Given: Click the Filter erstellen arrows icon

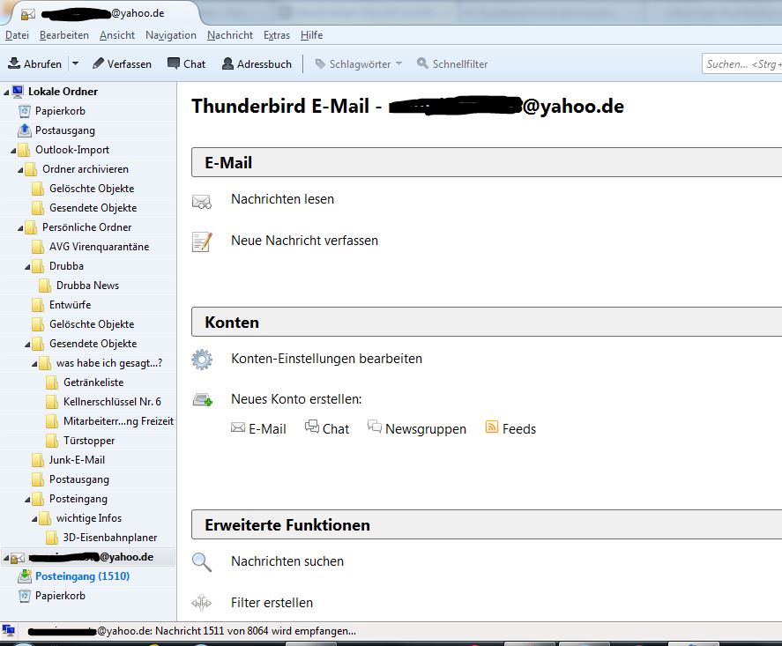Looking at the screenshot, I should click(x=202, y=603).
